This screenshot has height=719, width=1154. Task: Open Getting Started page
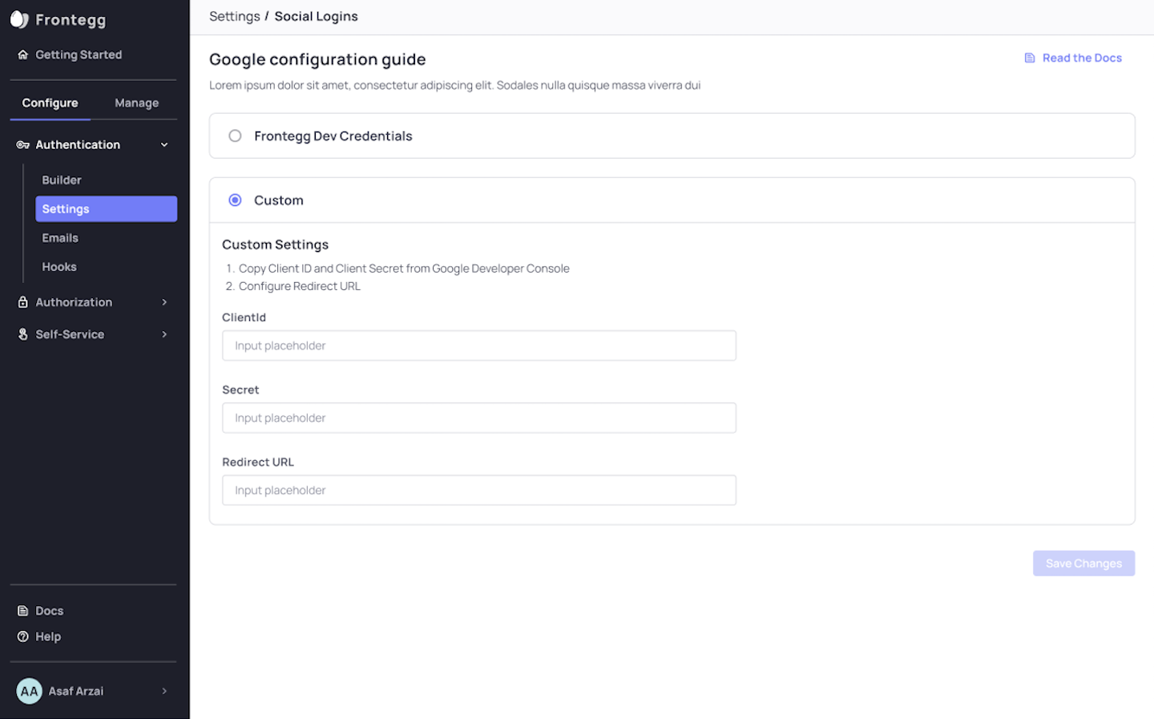click(79, 55)
